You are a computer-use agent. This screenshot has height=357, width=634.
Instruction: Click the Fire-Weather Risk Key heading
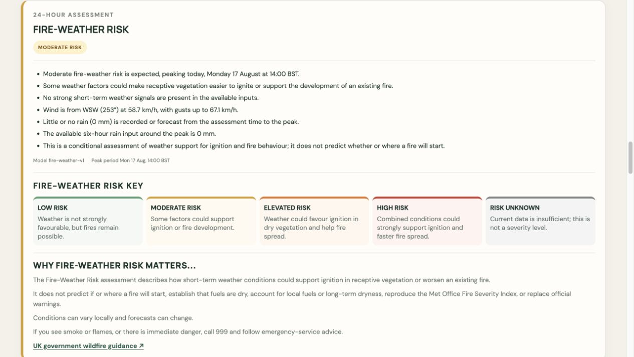[88, 186]
